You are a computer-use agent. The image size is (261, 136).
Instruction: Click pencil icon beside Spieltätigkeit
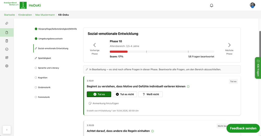click(36, 58)
